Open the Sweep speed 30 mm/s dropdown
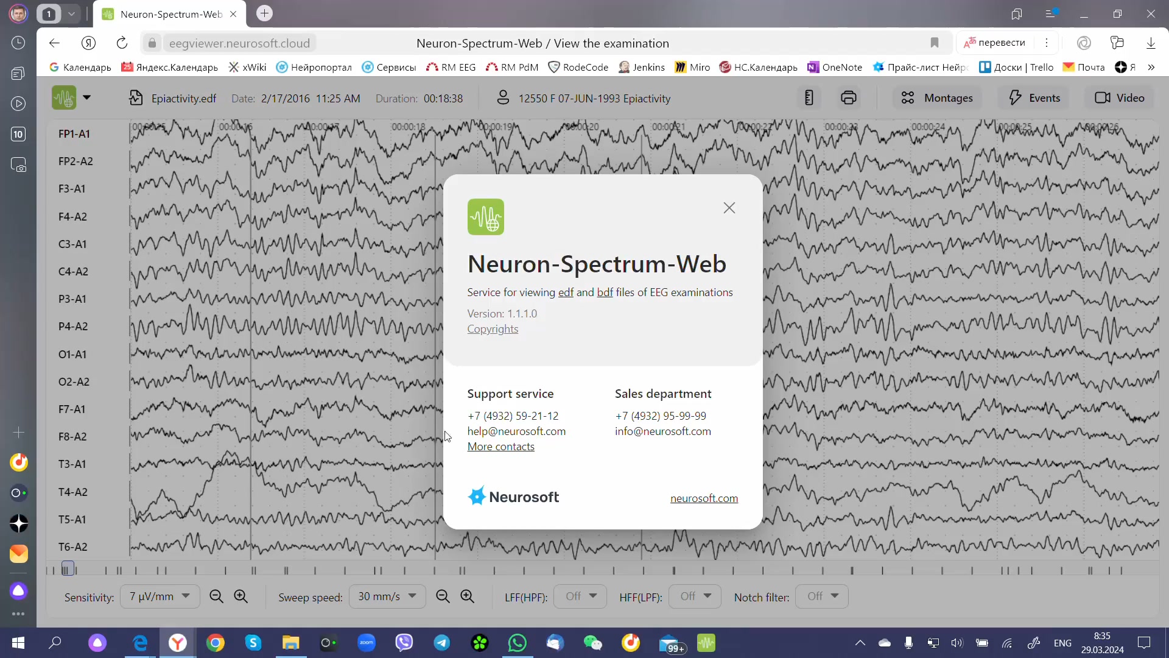The height and width of the screenshot is (658, 1169). [387, 596]
